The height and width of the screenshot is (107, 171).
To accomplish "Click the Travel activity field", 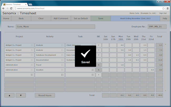I will click(x=50, y=65).
